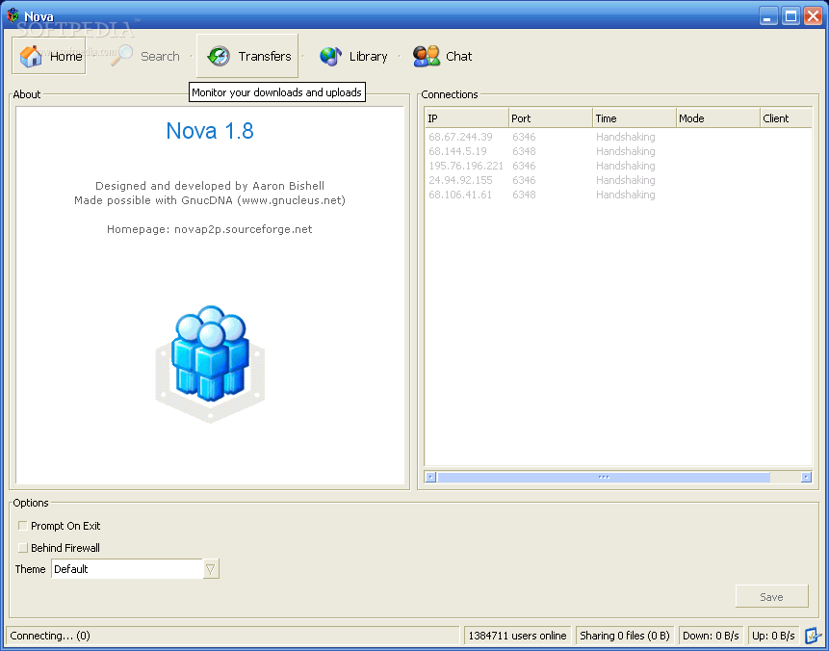Click the Sharing 0 files status entry
The image size is (829, 651).
[624, 636]
